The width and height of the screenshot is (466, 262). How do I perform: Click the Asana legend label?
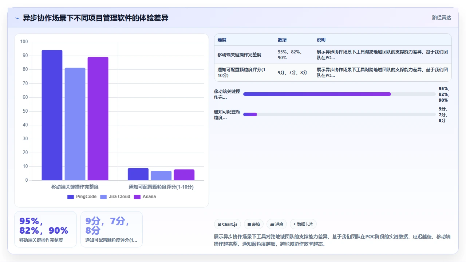pos(149,197)
